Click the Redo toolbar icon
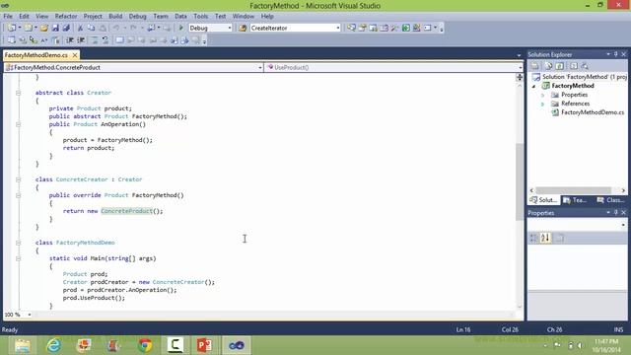Image resolution: width=631 pixels, height=355 pixels. click(x=133, y=28)
